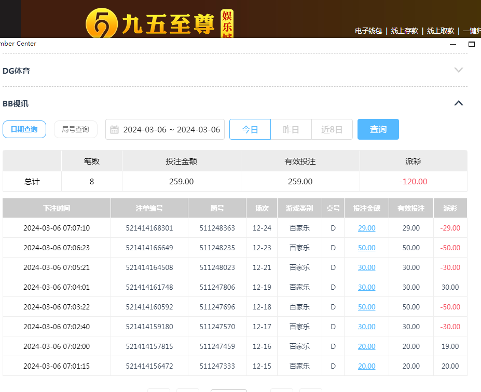Select 昨日 date filter
The height and width of the screenshot is (392, 481).
coord(291,129)
